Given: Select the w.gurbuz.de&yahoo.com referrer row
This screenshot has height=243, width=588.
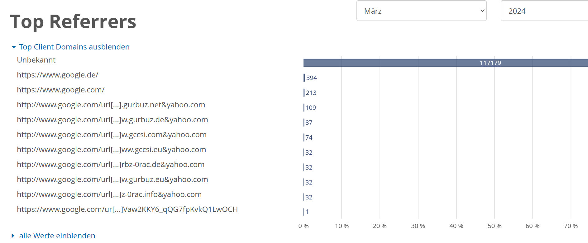Looking at the screenshot, I should click(x=112, y=120).
